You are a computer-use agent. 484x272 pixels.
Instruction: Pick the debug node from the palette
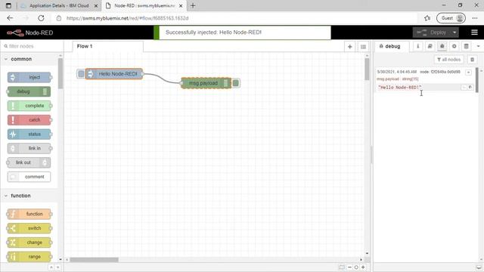coord(29,91)
